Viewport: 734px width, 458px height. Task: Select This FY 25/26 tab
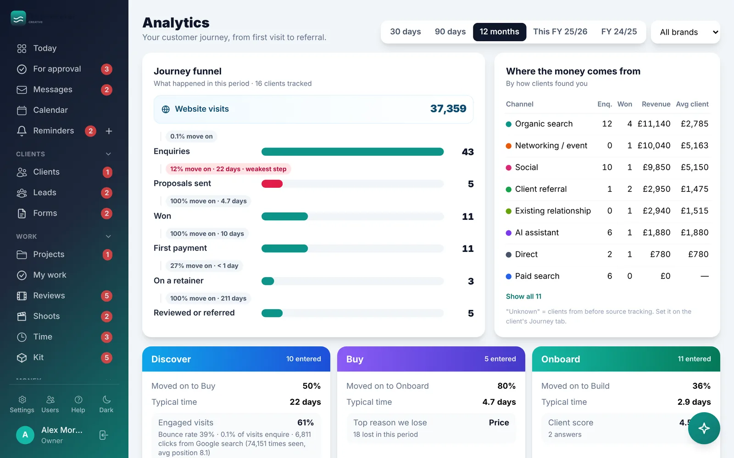click(x=560, y=32)
